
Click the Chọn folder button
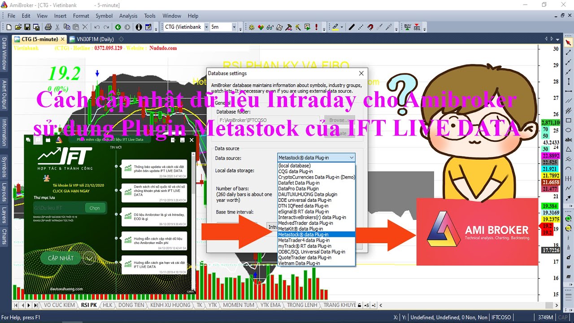tap(95, 208)
